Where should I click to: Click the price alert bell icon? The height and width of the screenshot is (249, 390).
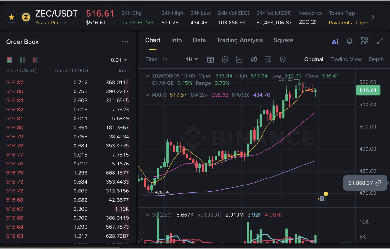click(x=350, y=41)
